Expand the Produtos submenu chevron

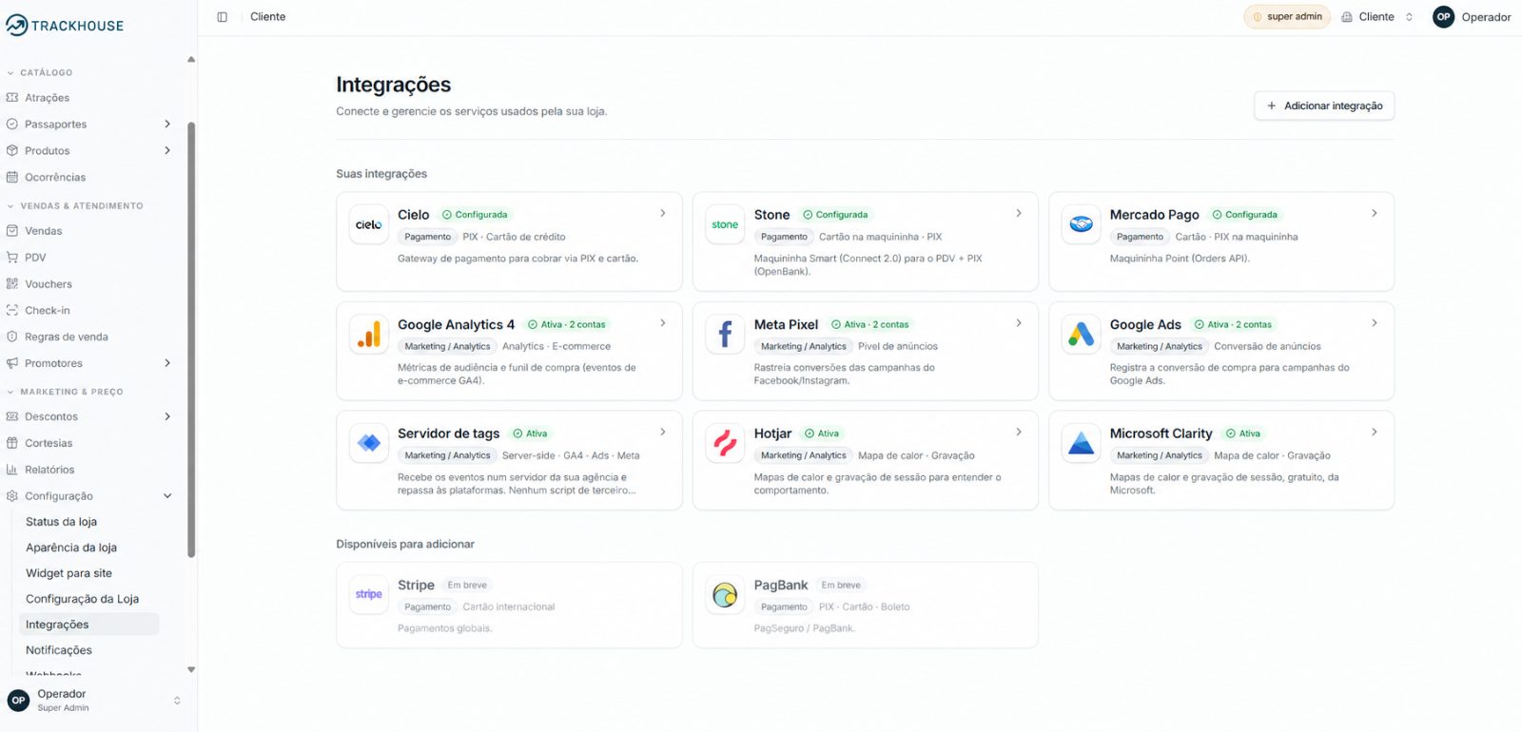(167, 151)
